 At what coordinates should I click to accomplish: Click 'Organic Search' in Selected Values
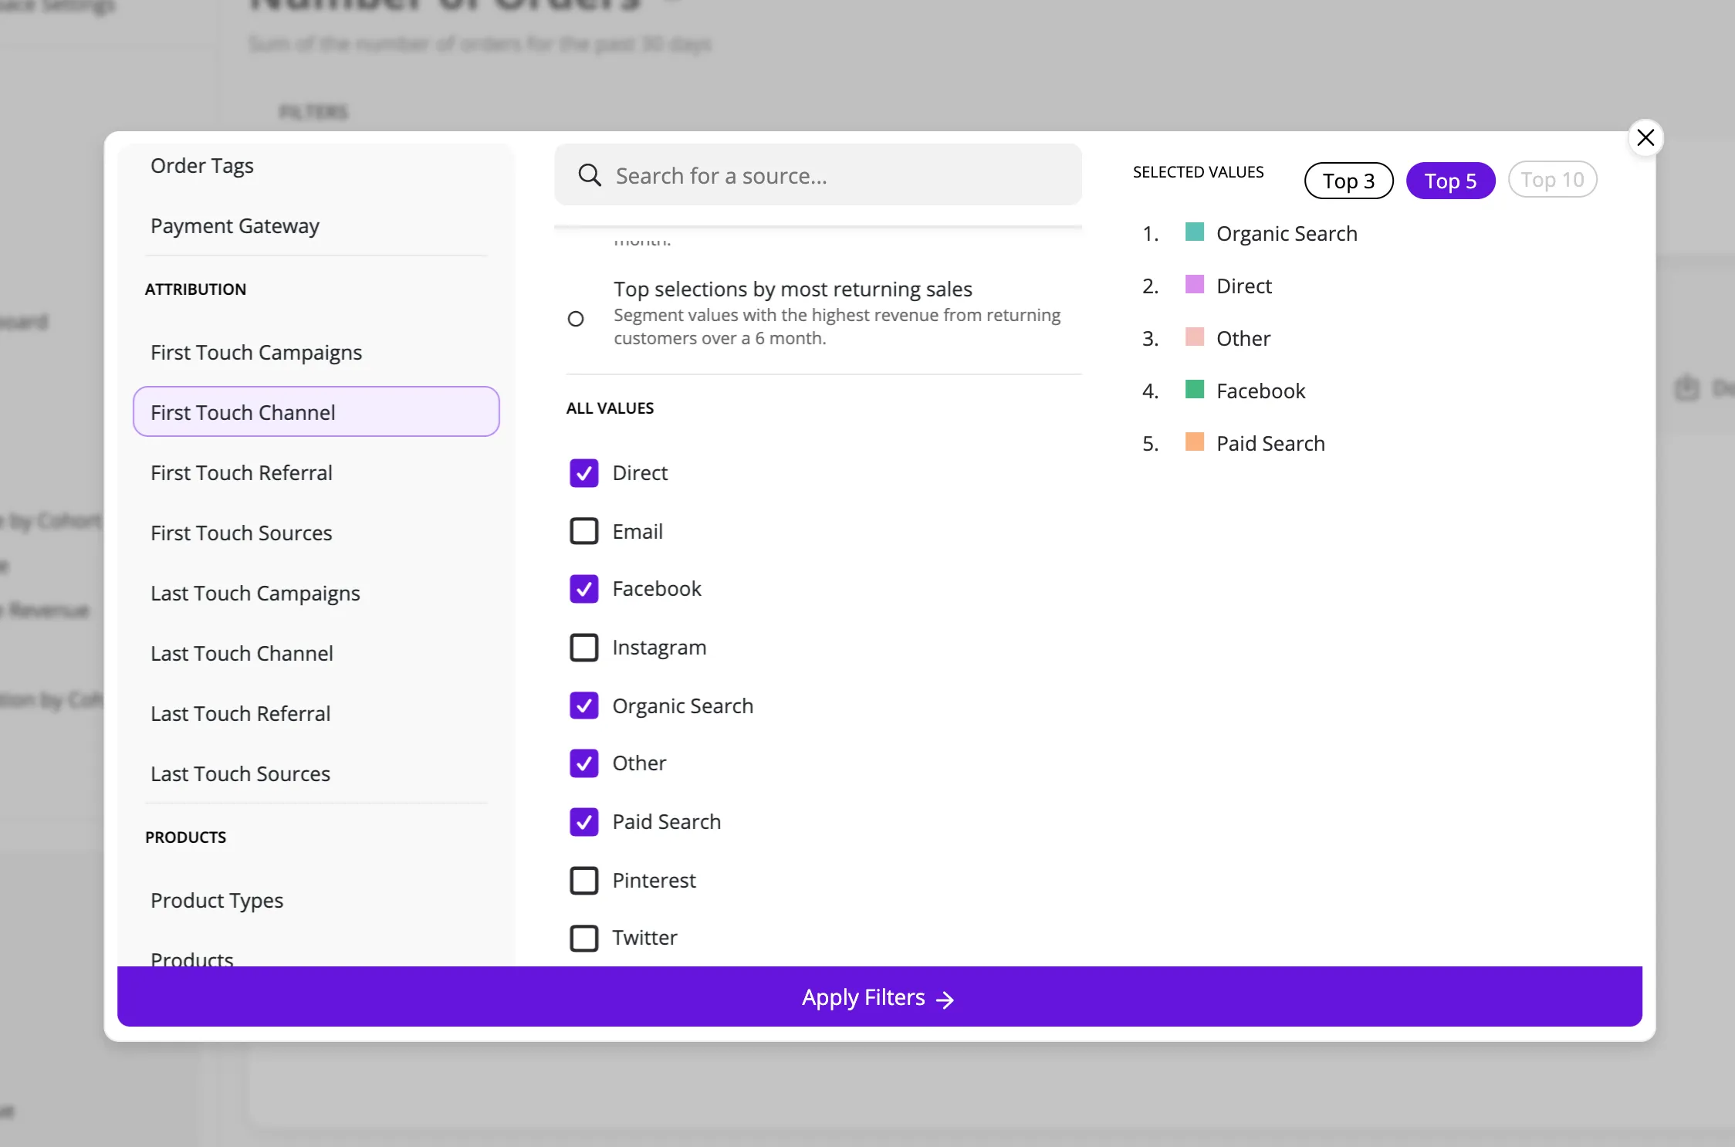click(1287, 233)
